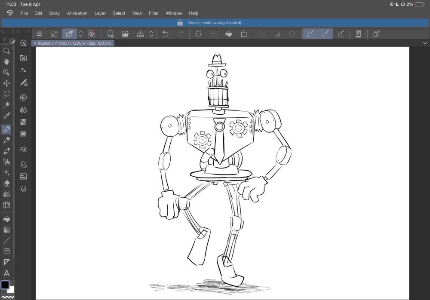Open a file using the folder icon
This screenshot has height=300, width=430.
pyautogui.click(x=125, y=34)
